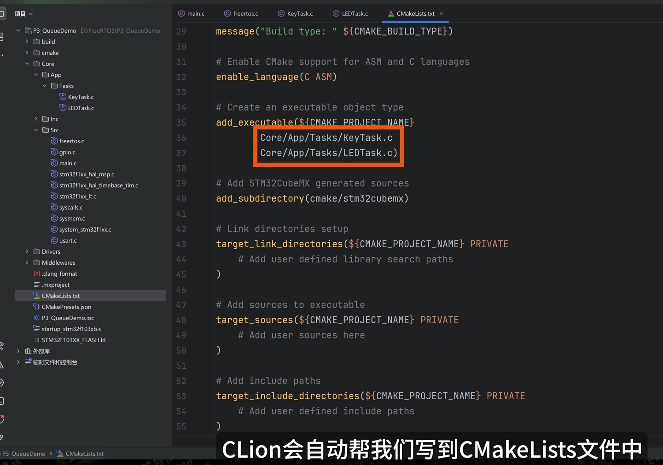
Task: Click the KeyTask.c file icon in tree
Action: click(x=63, y=97)
